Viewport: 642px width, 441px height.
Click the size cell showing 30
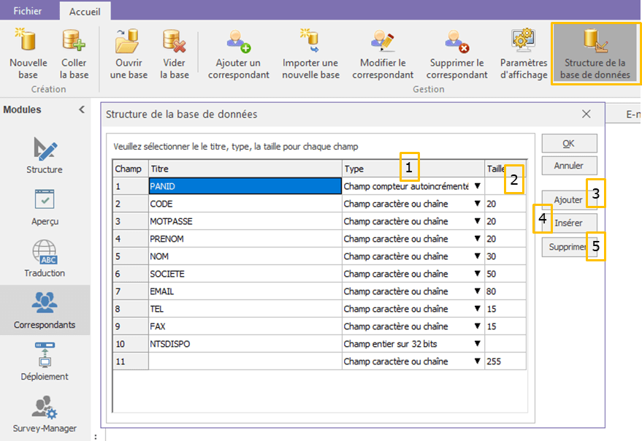(x=505, y=256)
